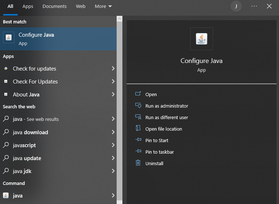Expand 'java - See web results' arrow
Image resolution: width=279 pixels, height=204 pixels.
point(113,119)
